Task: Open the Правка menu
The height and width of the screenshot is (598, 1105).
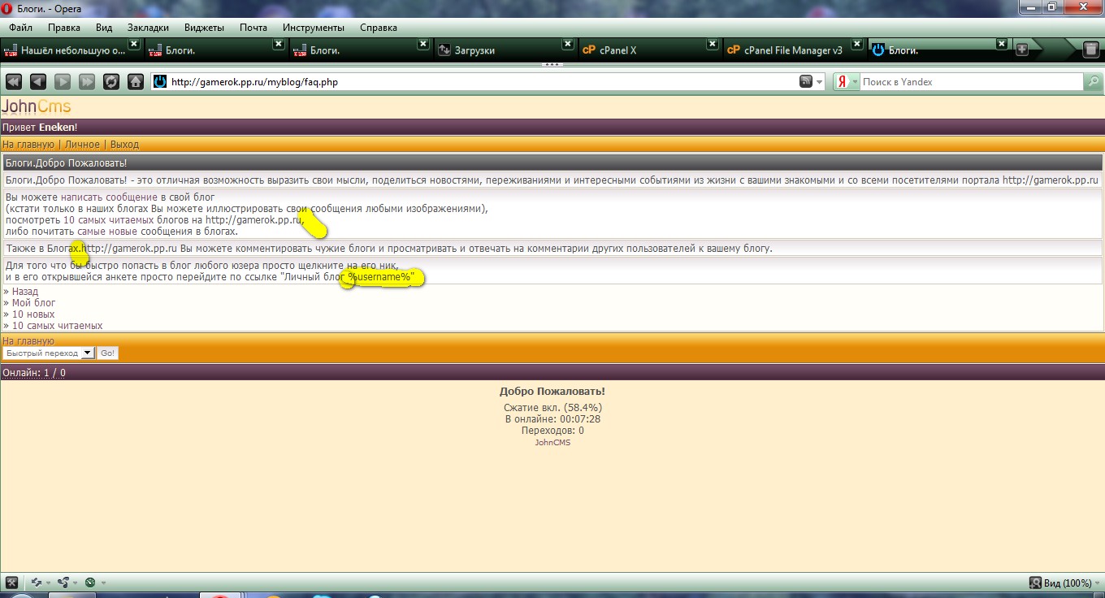Action: (x=64, y=28)
